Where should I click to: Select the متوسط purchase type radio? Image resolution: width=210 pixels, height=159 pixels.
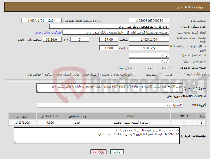point(160,74)
